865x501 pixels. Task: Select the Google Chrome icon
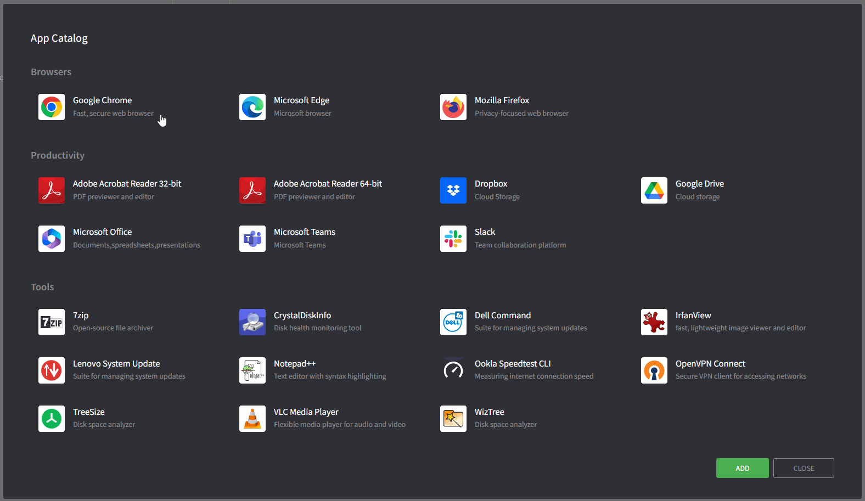tap(52, 107)
